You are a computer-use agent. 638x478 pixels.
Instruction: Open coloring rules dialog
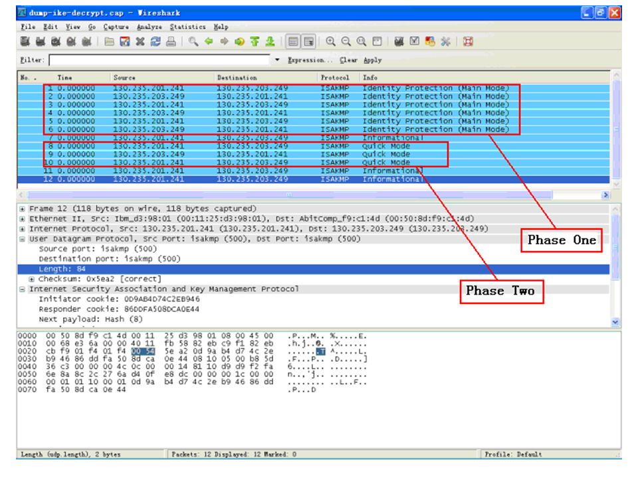(430, 41)
